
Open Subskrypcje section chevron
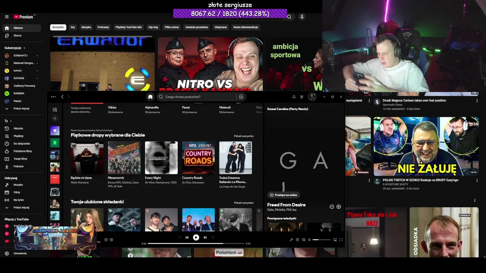[x=24, y=48]
